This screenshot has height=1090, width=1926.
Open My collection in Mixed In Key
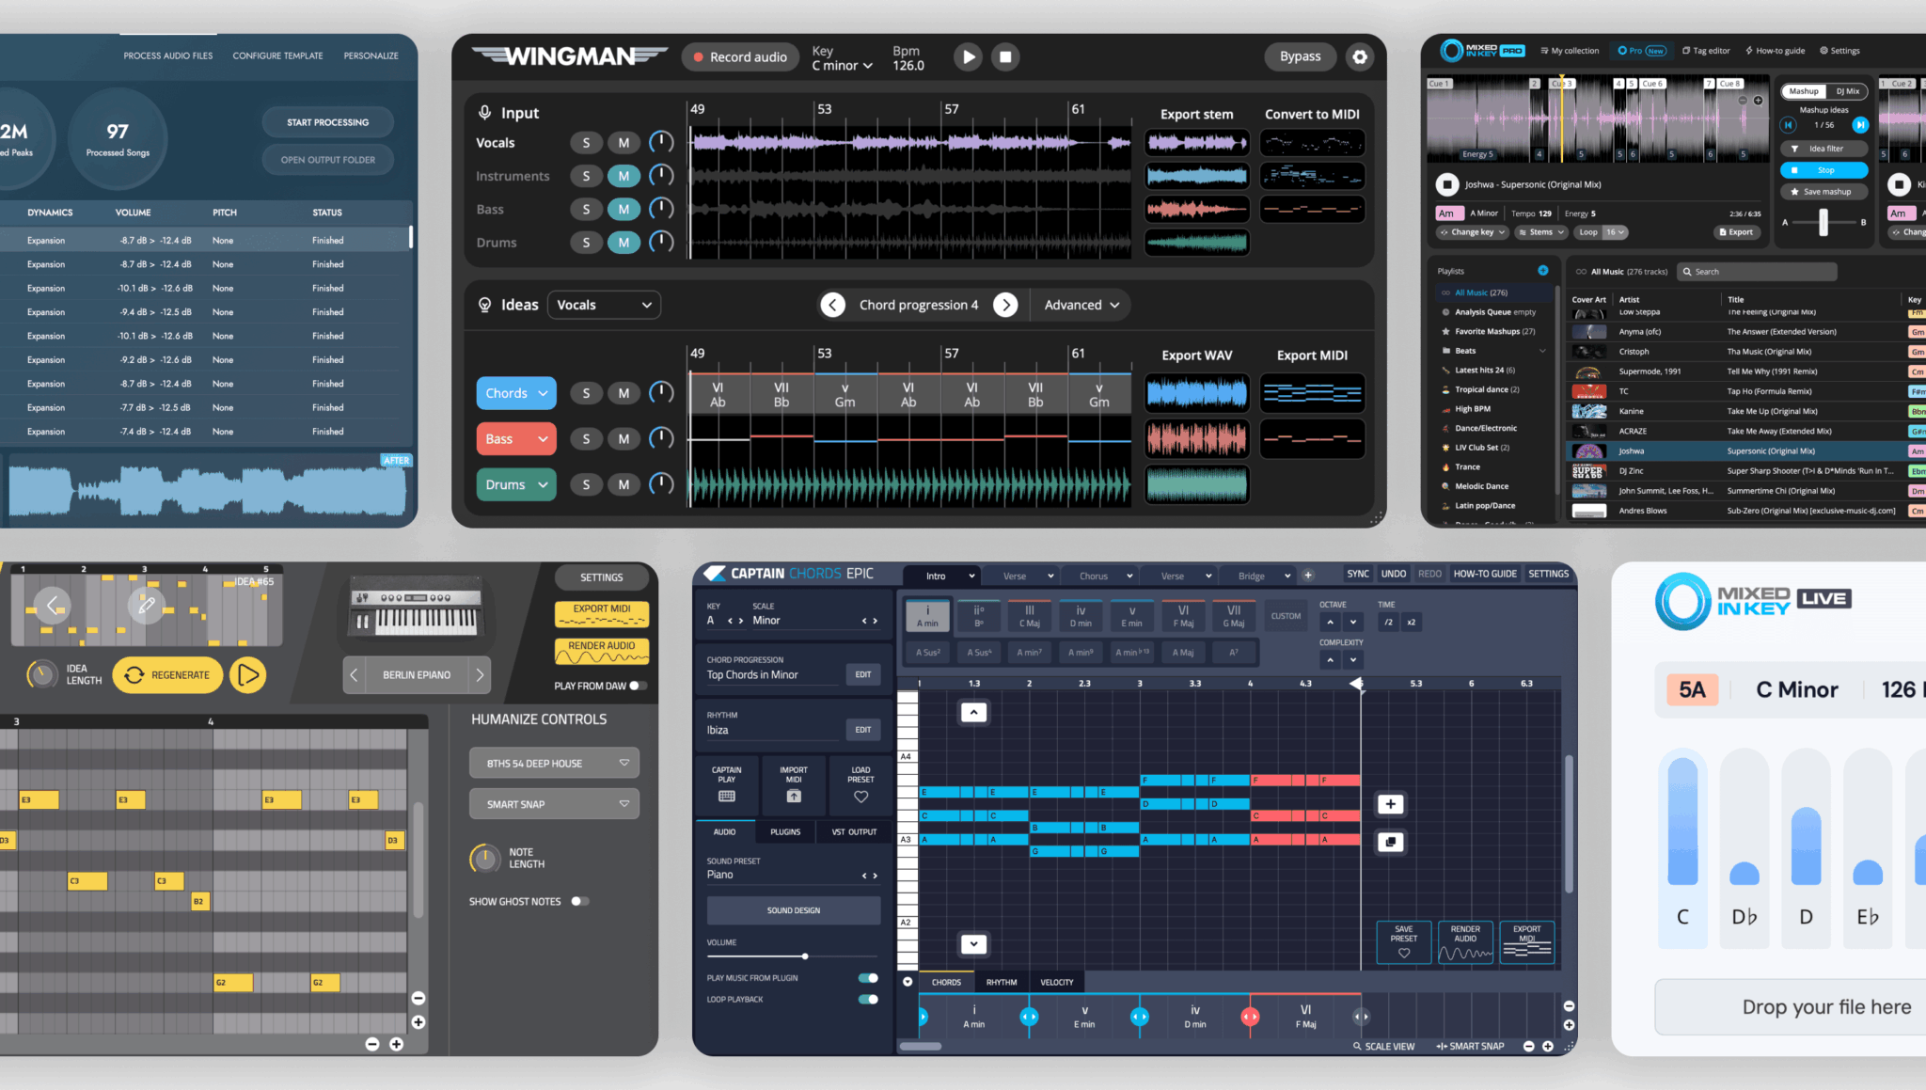click(1570, 51)
